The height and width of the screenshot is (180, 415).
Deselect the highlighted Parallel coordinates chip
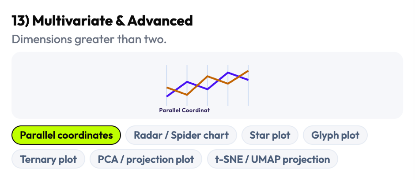click(x=66, y=135)
